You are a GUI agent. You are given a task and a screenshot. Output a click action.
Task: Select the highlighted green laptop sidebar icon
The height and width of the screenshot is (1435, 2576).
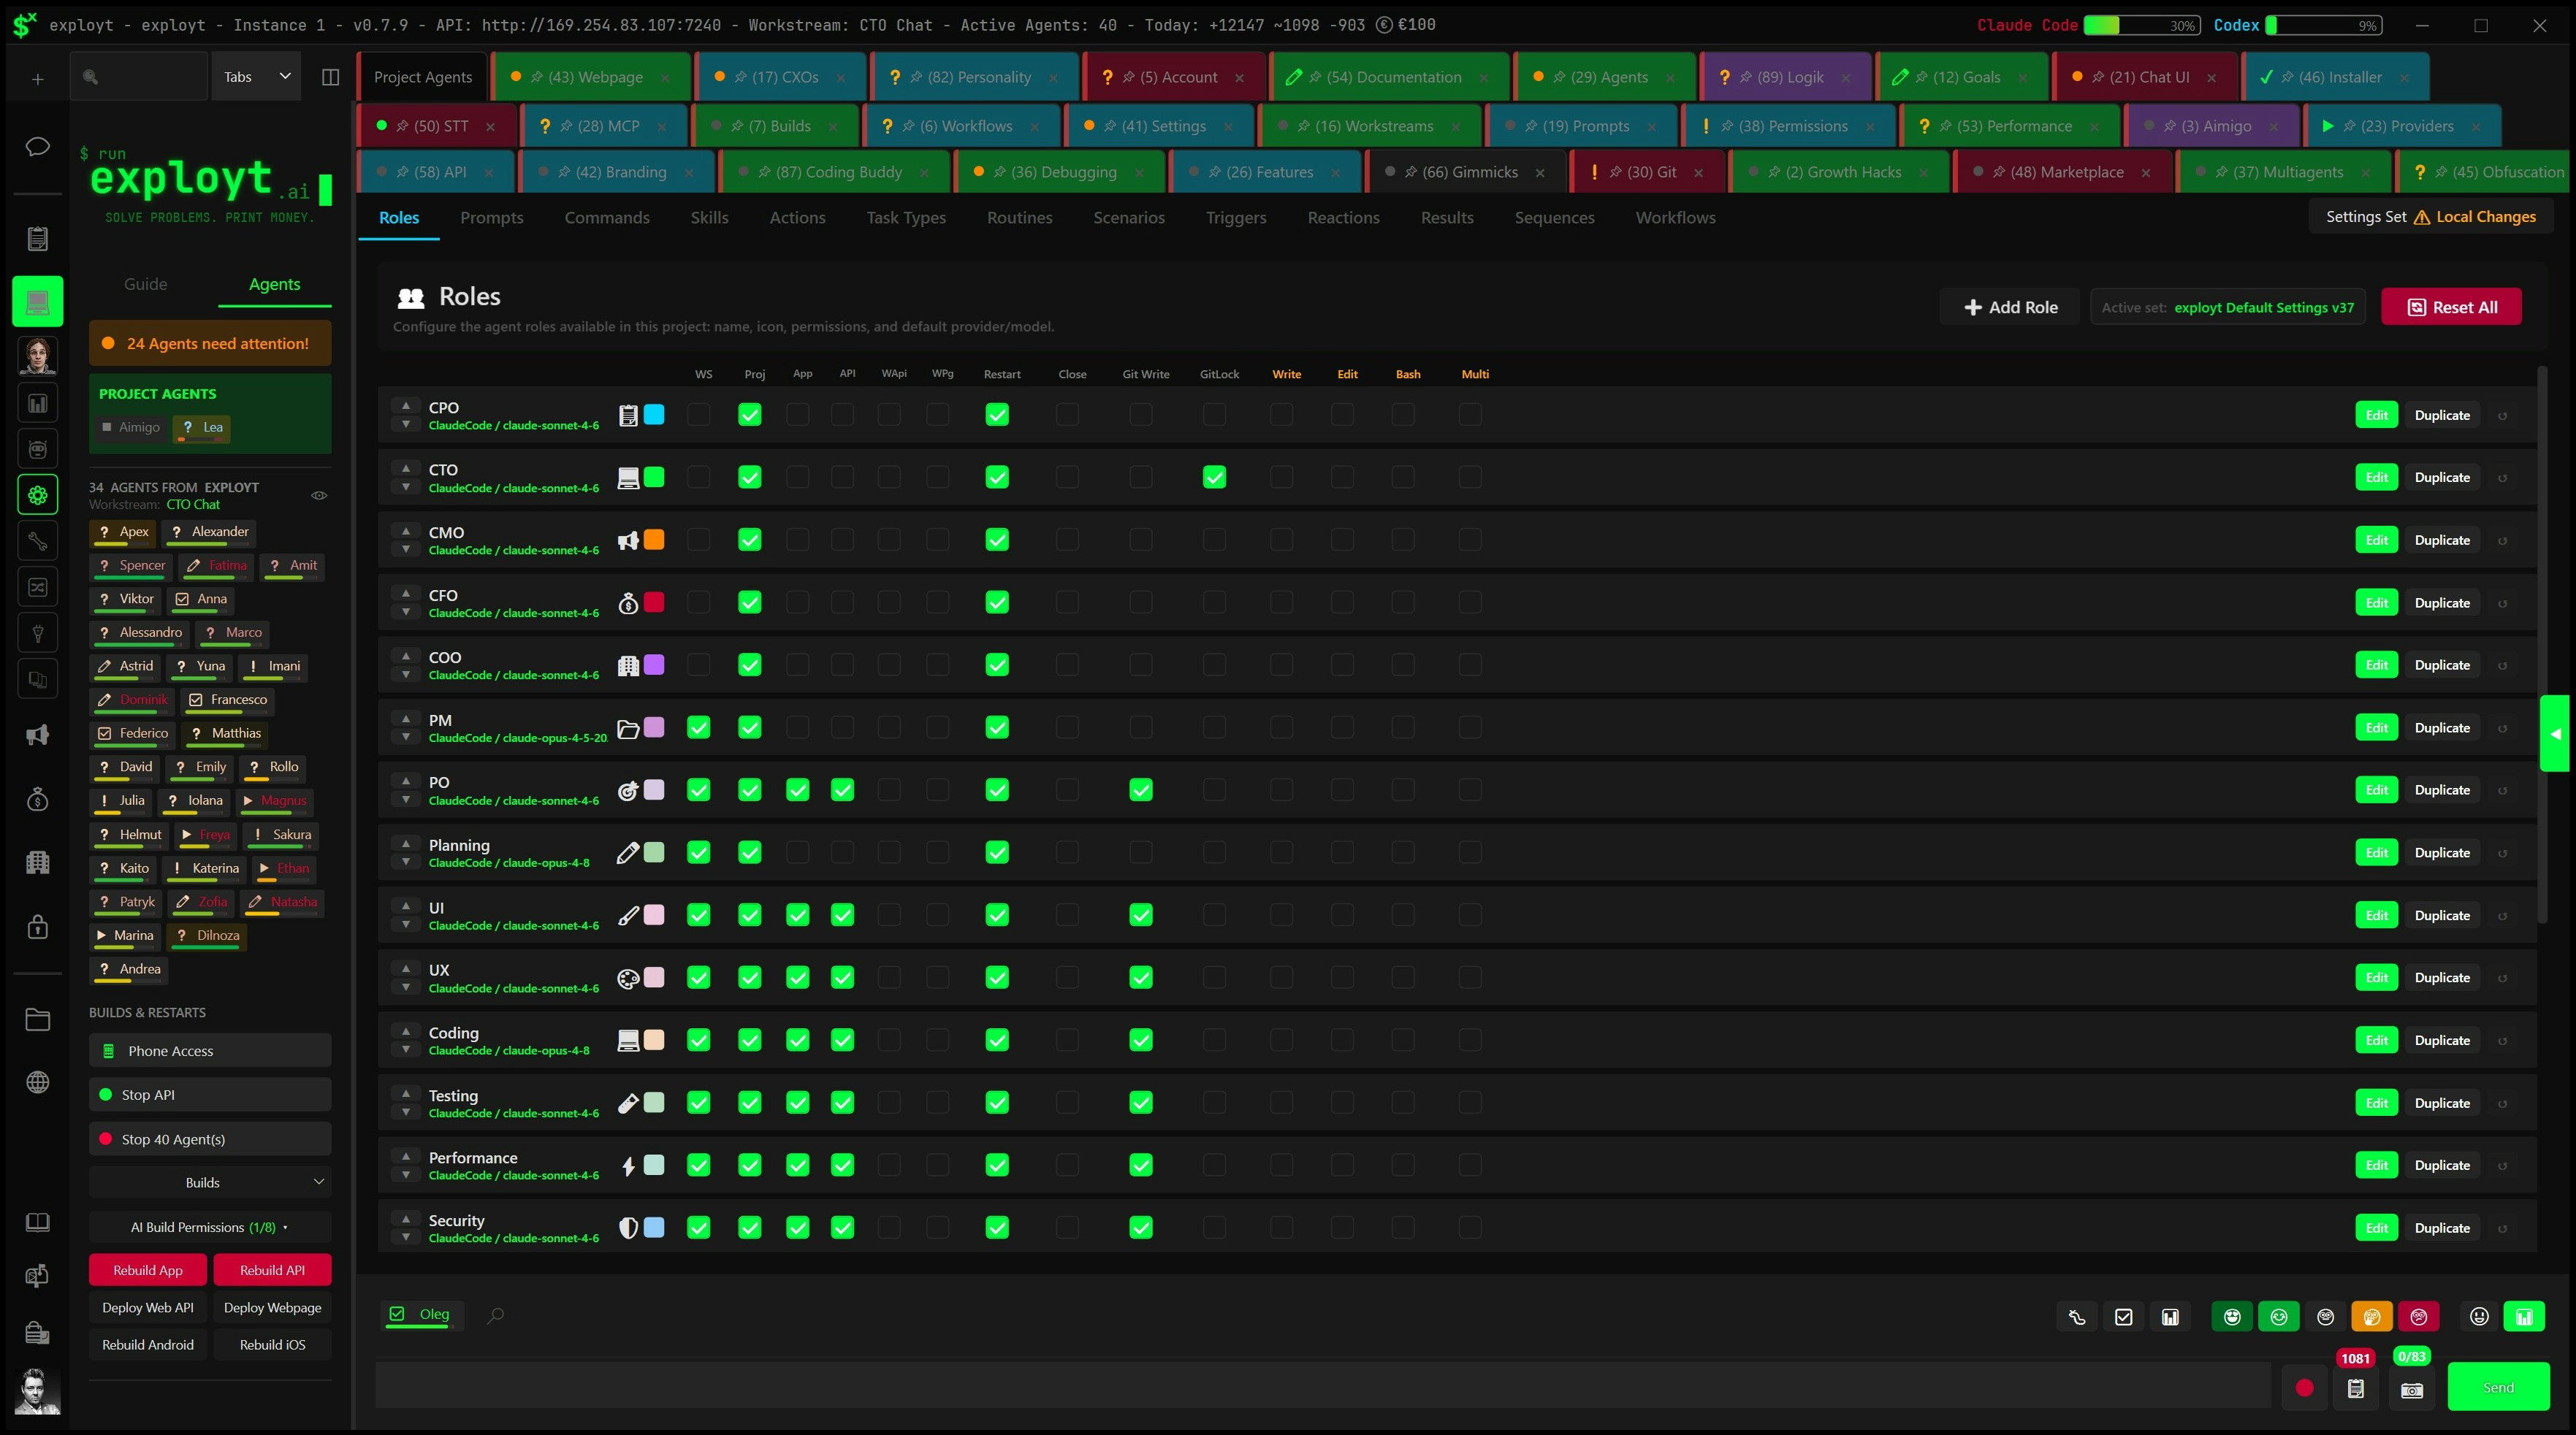[37, 302]
